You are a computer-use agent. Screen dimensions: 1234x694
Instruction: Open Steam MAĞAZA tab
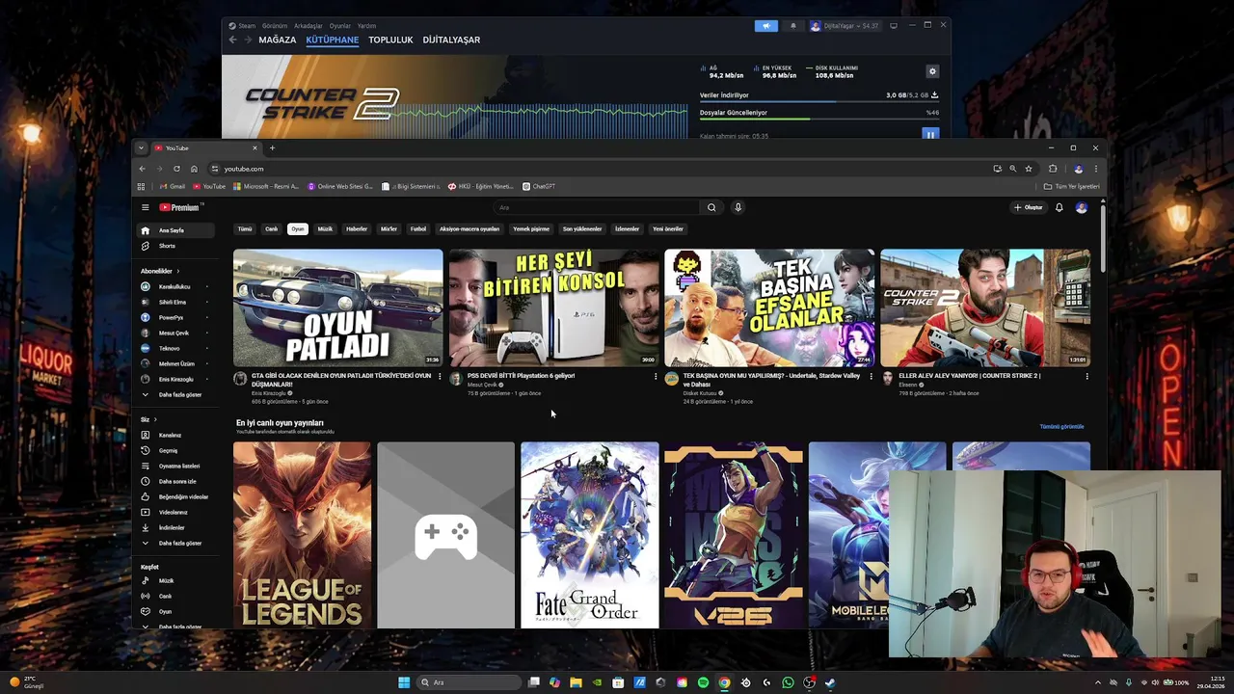pos(278,40)
